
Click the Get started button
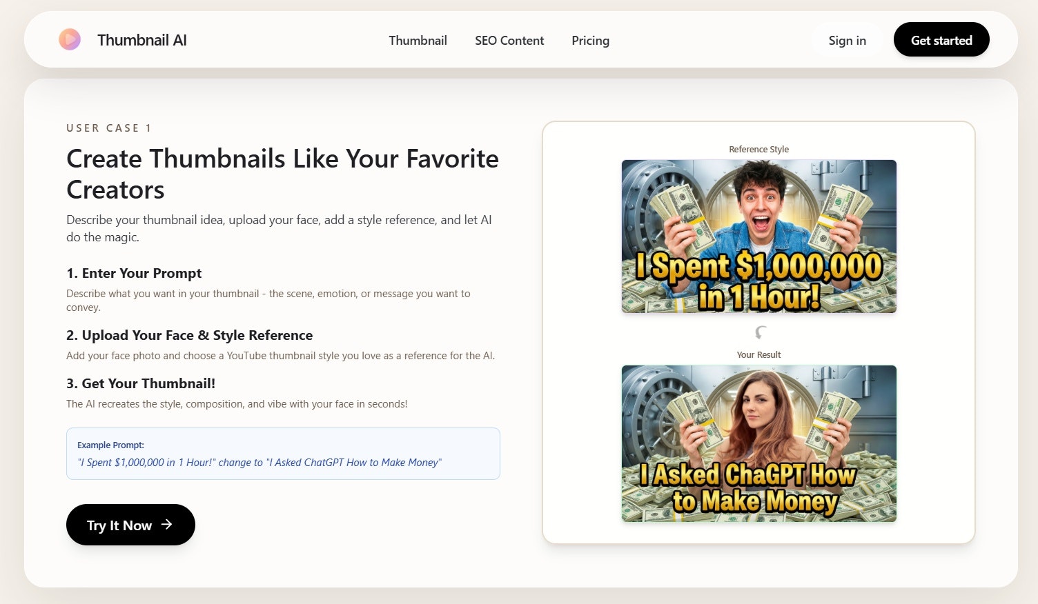[x=941, y=39]
